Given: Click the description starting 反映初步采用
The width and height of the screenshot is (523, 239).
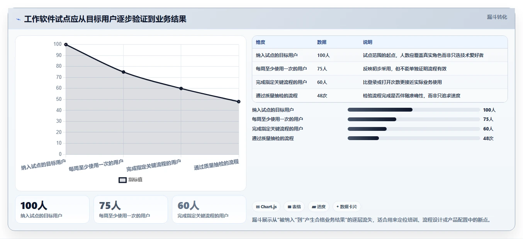Looking at the screenshot, I should 405,69.
